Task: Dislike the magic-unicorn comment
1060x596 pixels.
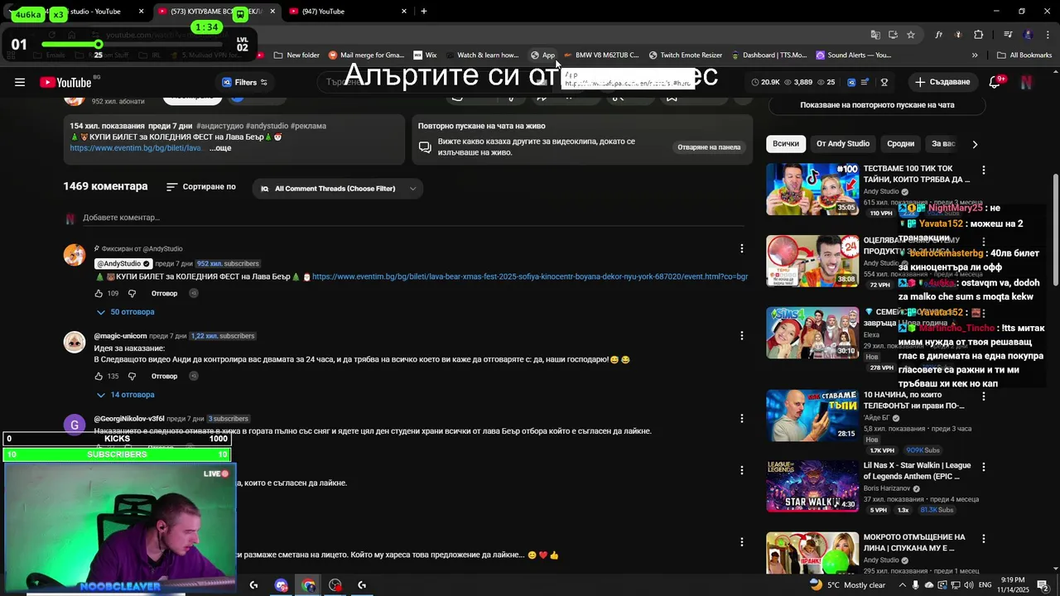Action: 132,376
